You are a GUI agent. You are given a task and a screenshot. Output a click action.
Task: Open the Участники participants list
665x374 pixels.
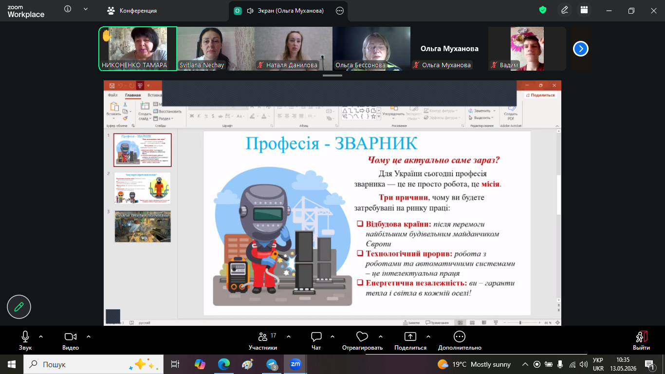[263, 341]
